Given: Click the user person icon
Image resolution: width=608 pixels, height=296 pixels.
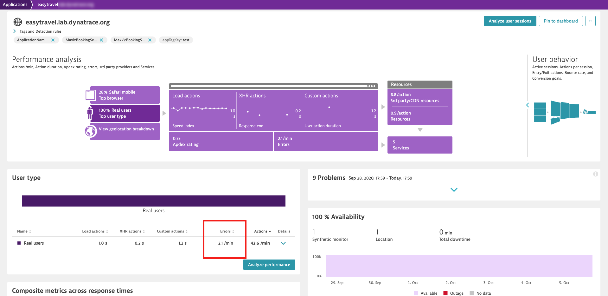Looking at the screenshot, I should coord(90,113).
